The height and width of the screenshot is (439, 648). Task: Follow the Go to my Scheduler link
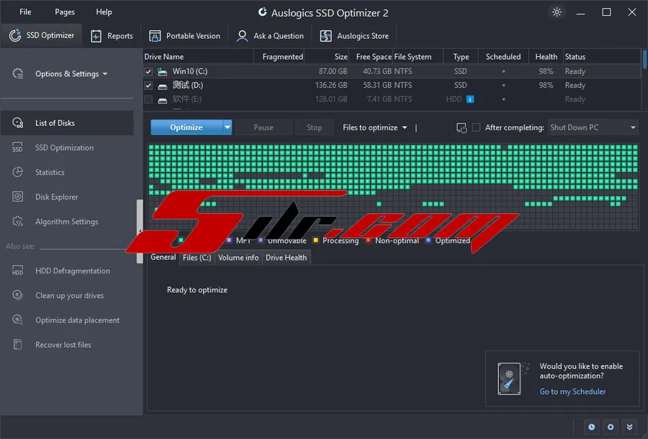(x=572, y=392)
